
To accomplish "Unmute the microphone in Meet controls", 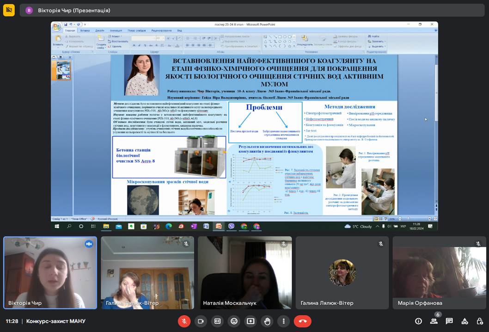I will pos(184,321).
